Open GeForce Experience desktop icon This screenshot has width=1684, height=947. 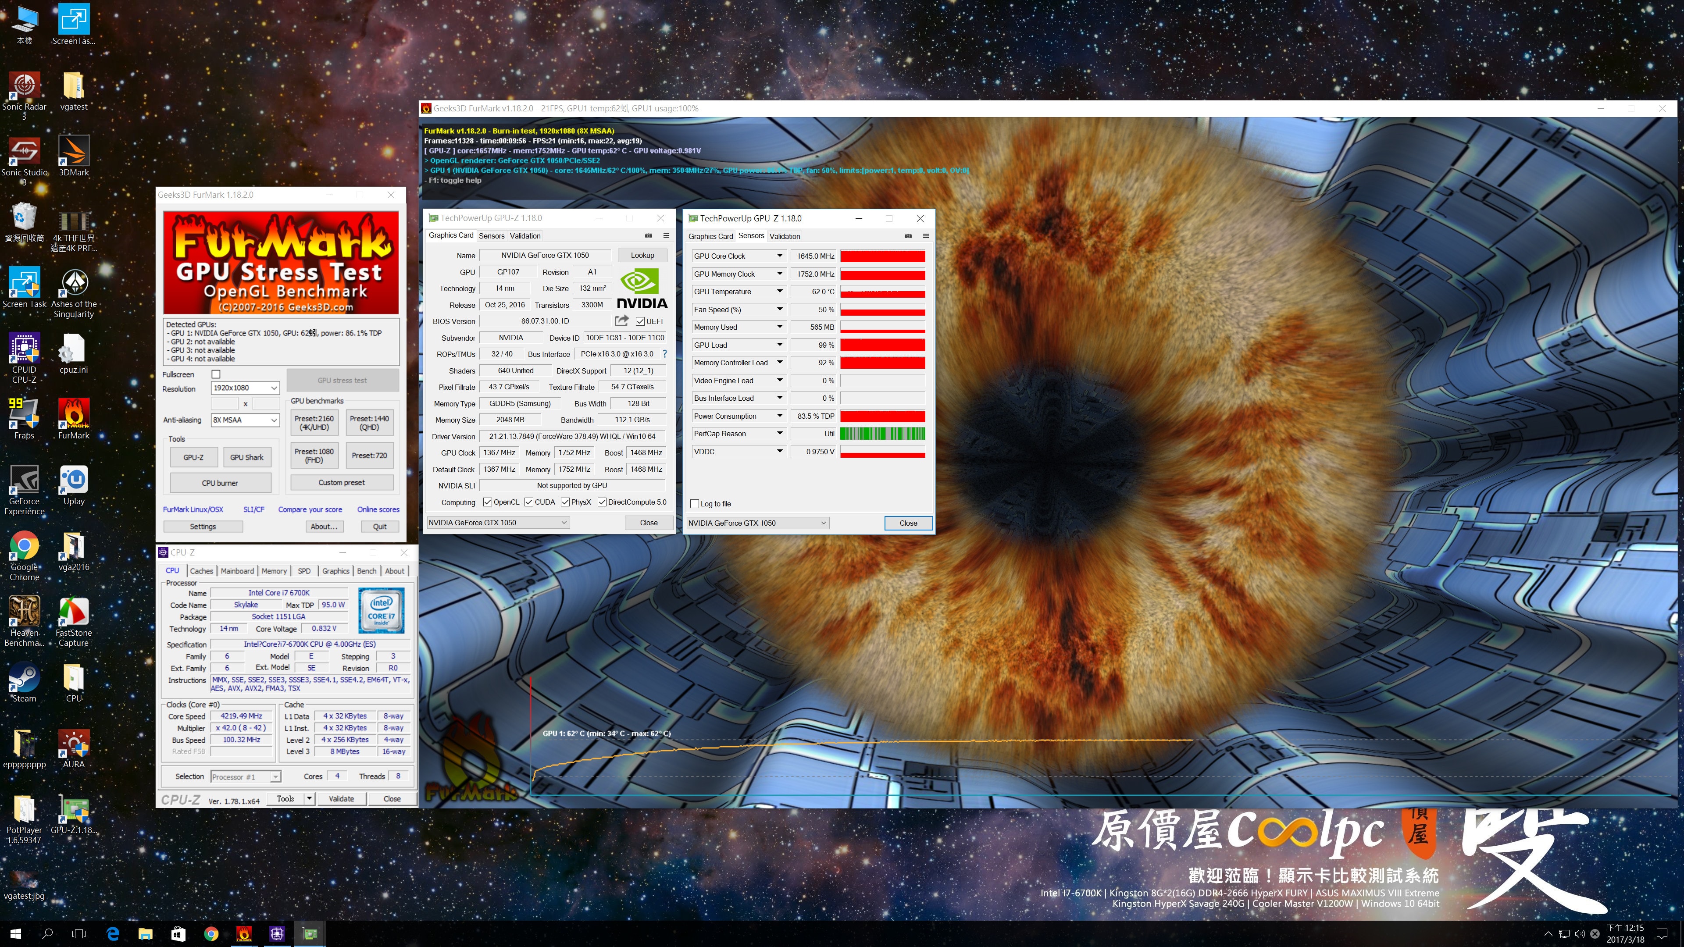click(x=24, y=490)
